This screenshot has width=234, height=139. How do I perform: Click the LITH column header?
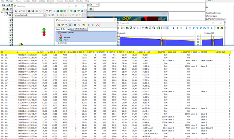click(149, 52)
